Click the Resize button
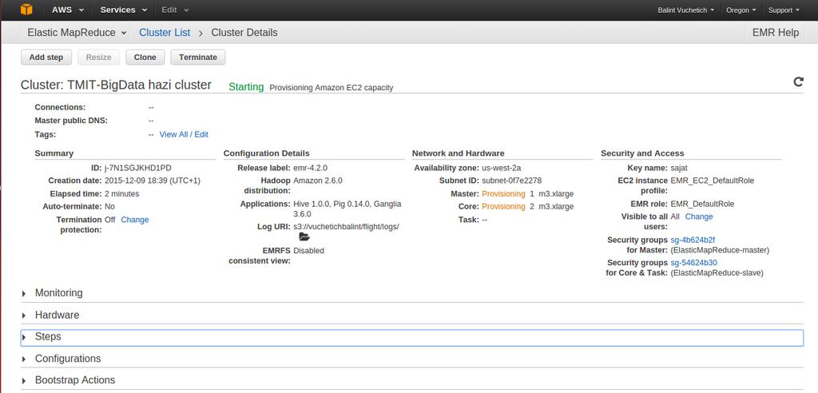The width and height of the screenshot is (818, 393). coord(98,58)
